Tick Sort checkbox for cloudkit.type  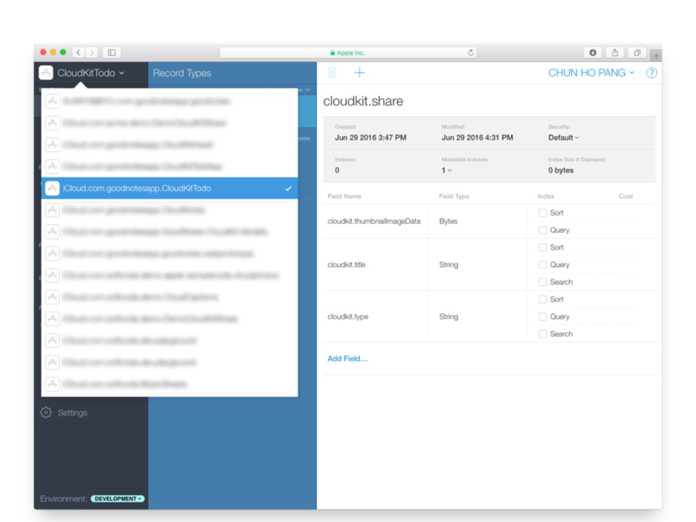(542, 299)
